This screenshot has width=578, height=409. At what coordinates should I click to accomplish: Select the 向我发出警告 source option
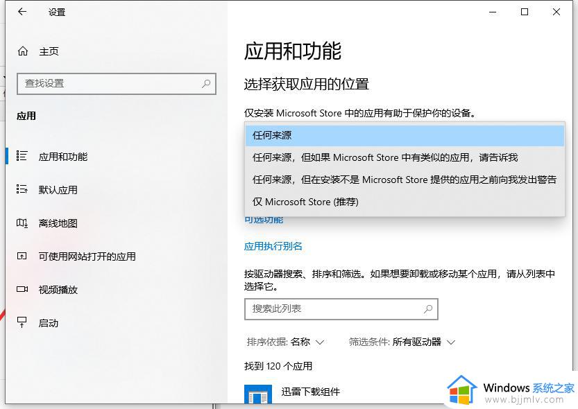pos(405,180)
